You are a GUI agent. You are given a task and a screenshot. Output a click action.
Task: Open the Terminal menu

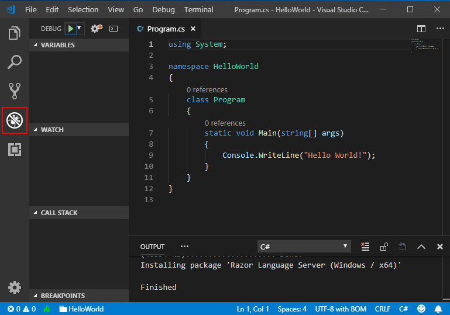tap(198, 10)
